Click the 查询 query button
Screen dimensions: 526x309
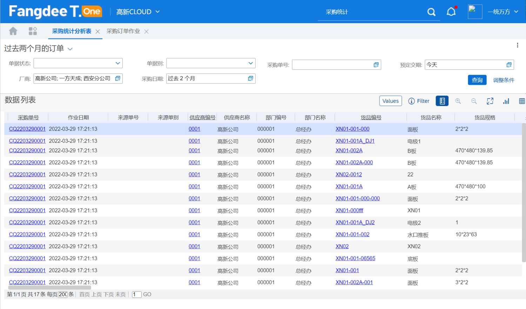pyautogui.click(x=477, y=80)
